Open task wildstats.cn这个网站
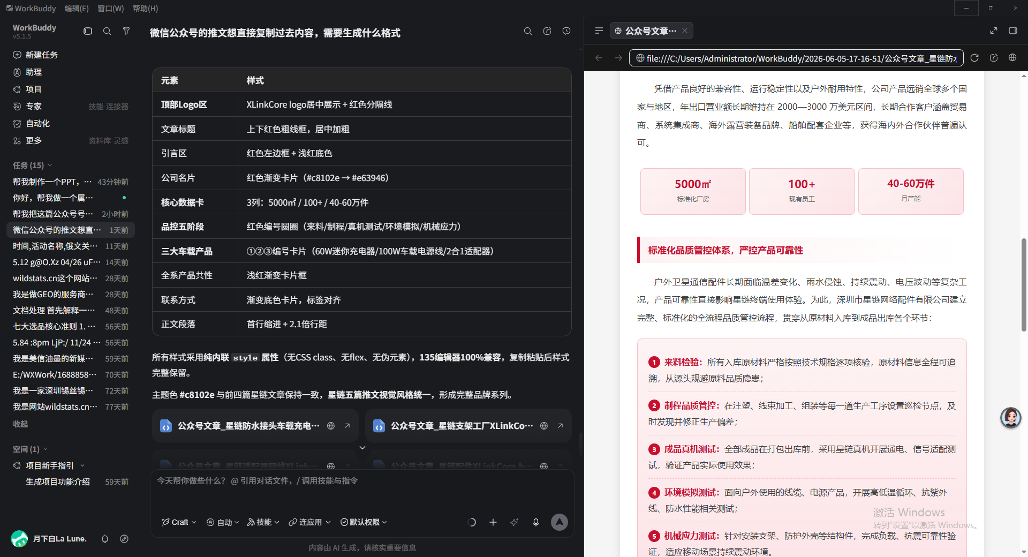 (x=71, y=278)
